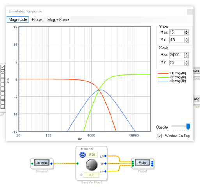Decrease the Y-axis Max value

tap(186, 34)
